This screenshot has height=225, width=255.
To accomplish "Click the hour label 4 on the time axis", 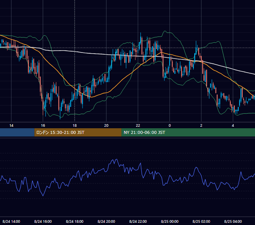I will point(233,126).
